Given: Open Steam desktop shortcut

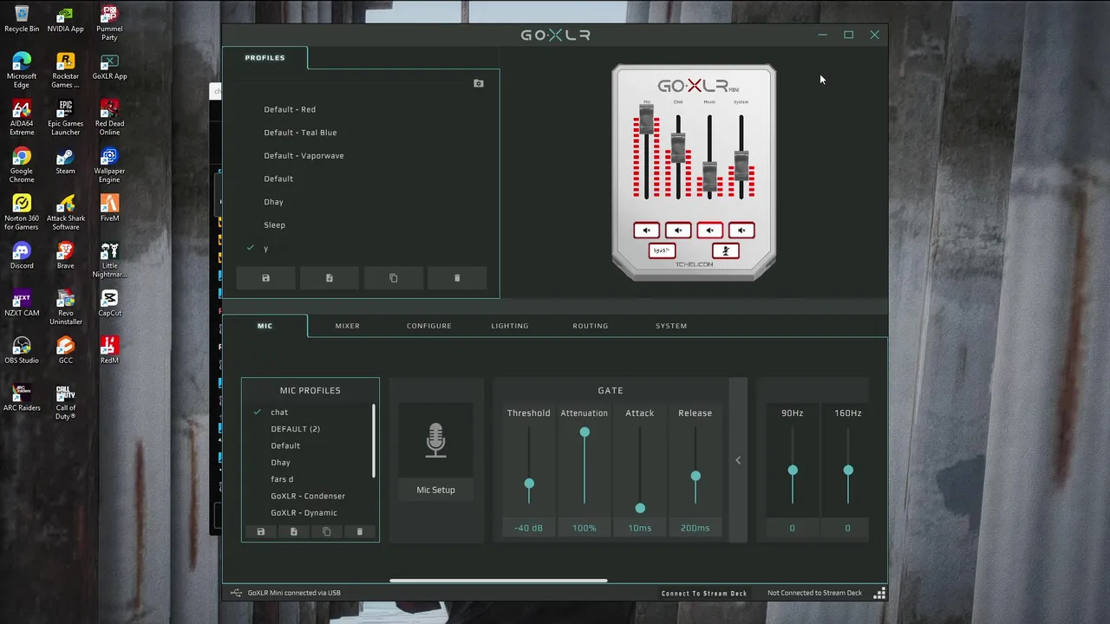Looking at the screenshot, I should tap(65, 160).
